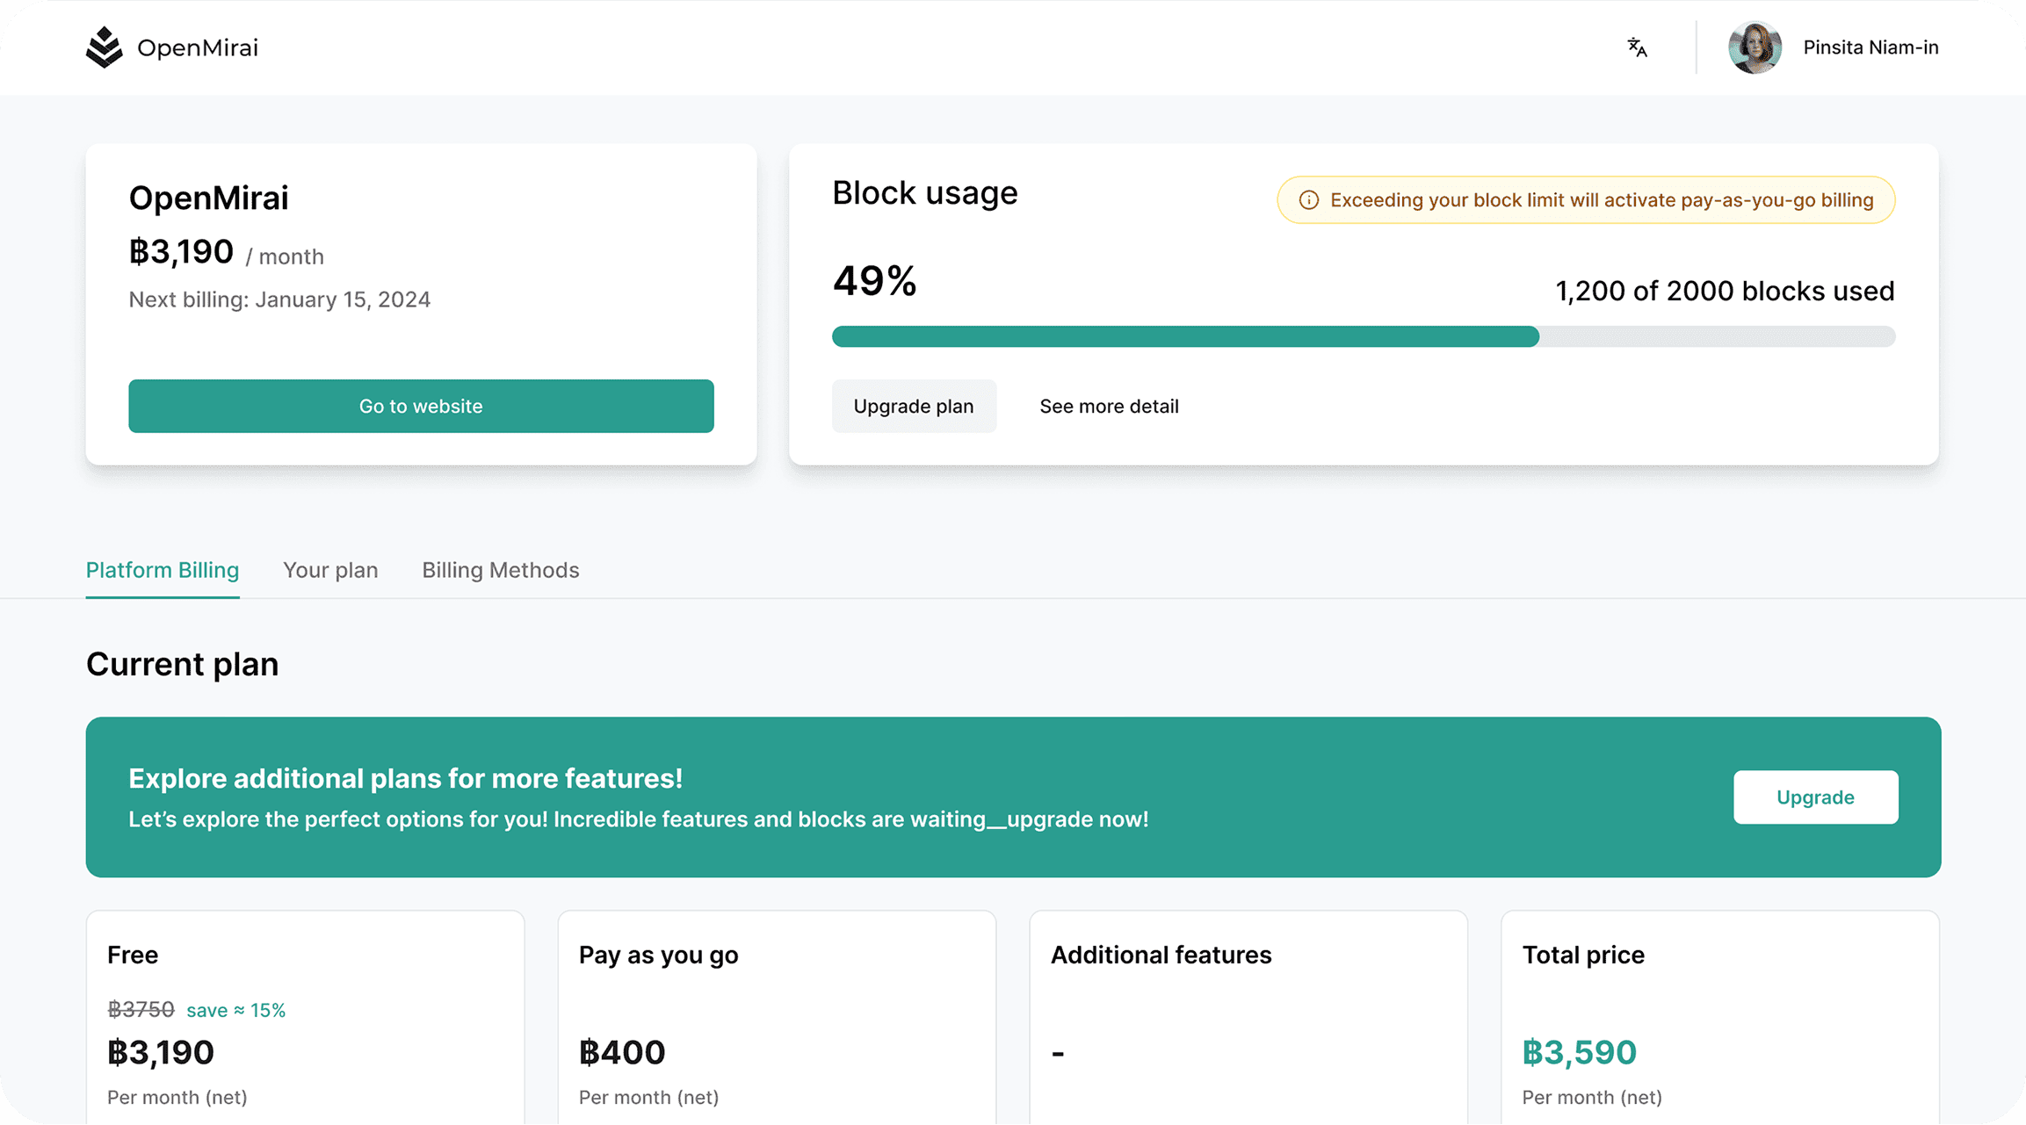The image size is (2026, 1125).
Task: Switch to the Platform Billing tab
Action: (x=163, y=570)
